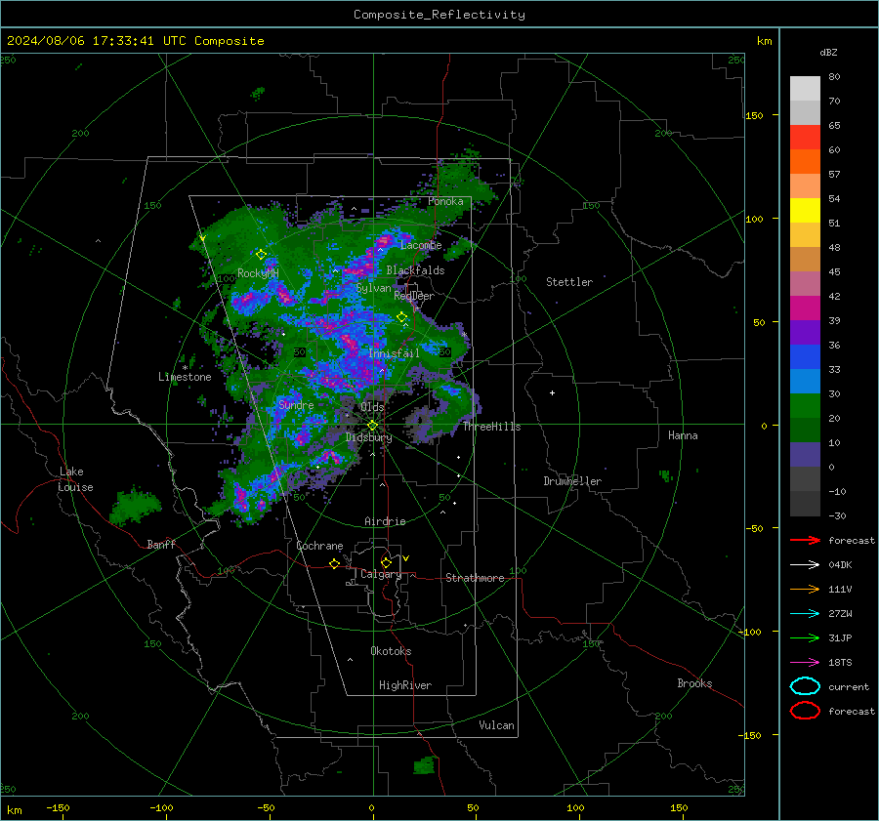Click the yellow diamond marker below RedDeer
Screen dimensions: 879x821
coord(402,317)
